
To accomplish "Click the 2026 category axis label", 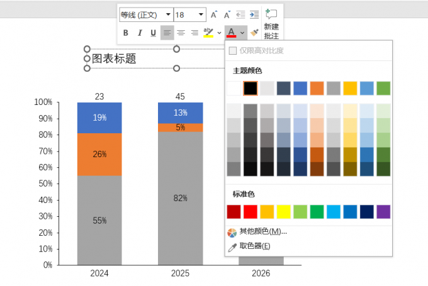I will pos(261,273).
